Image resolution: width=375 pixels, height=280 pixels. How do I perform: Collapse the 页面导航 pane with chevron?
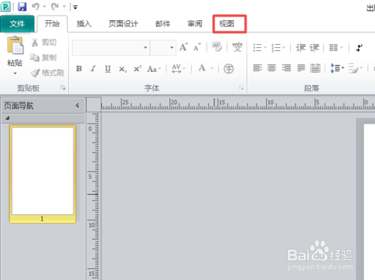pyautogui.click(x=77, y=106)
